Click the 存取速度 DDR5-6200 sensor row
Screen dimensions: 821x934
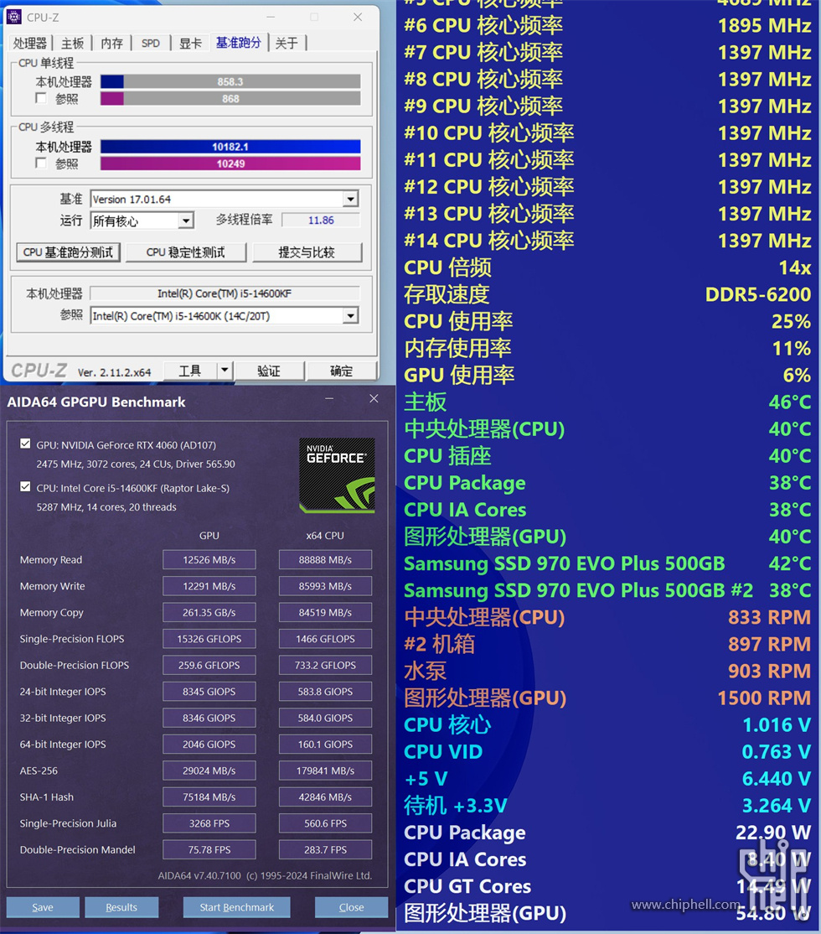(x=607, y=294)
